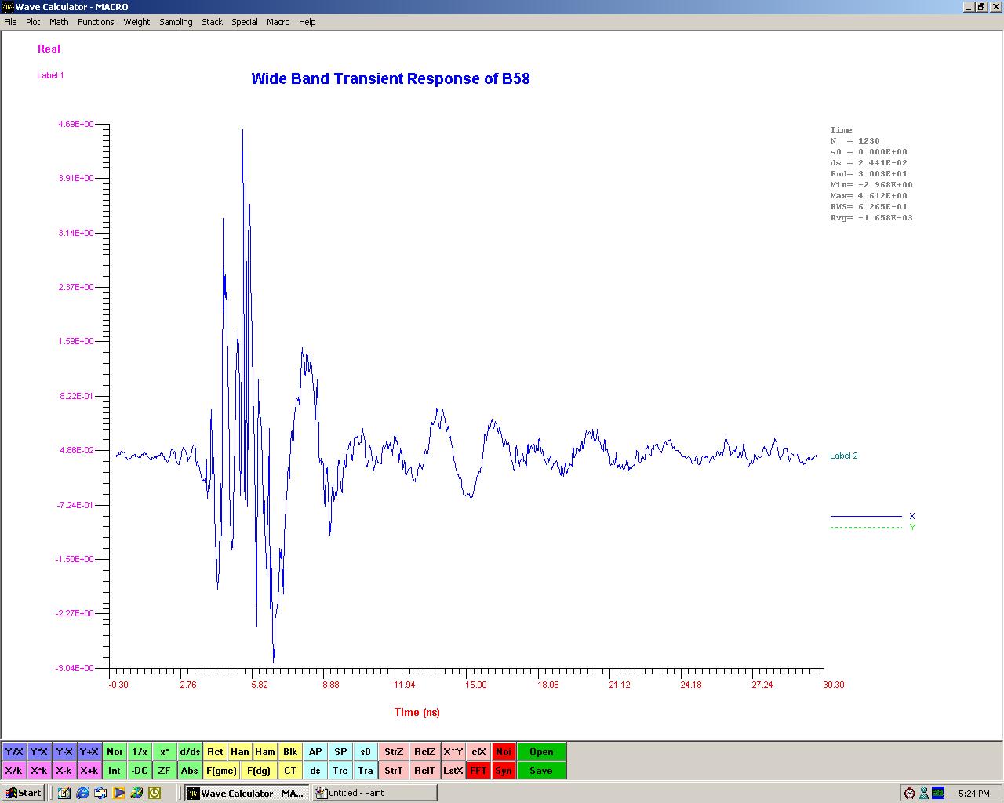Click the ZF zero-fill button
Image resolution: width=1004 pixels, height=803 pixels.
tap(165, 771)
